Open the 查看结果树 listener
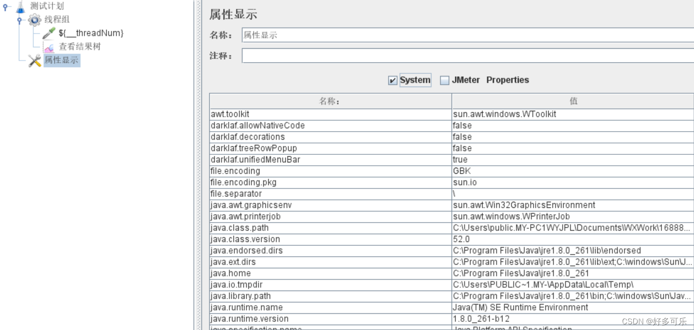Screen dimensions: 694x330 coord(80,46)
